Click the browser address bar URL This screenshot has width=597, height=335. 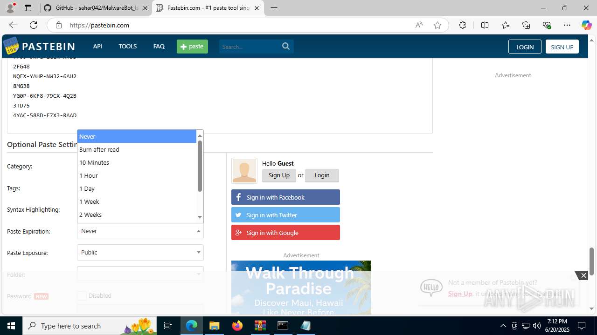click(99, 25)
